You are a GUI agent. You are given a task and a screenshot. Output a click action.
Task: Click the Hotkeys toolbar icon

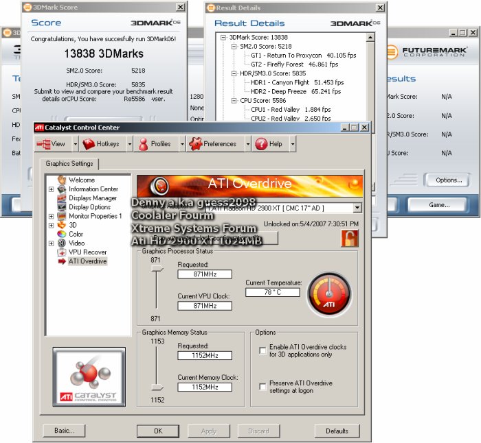tap(89, 144)
